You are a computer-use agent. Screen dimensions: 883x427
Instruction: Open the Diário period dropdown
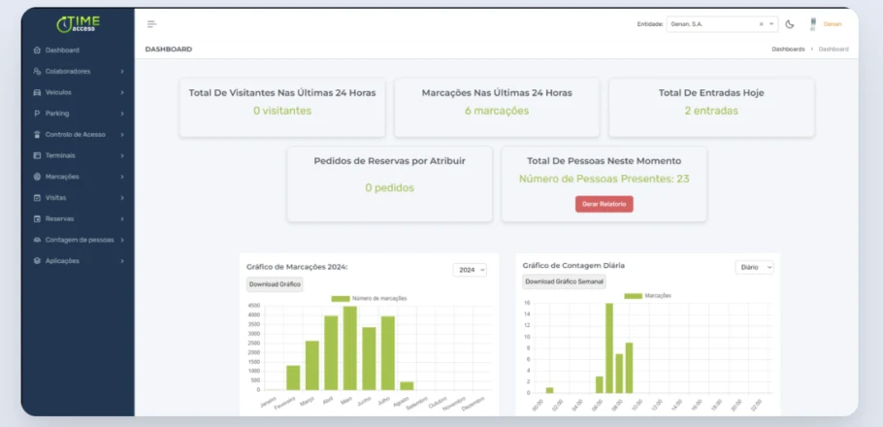[755, 267]
